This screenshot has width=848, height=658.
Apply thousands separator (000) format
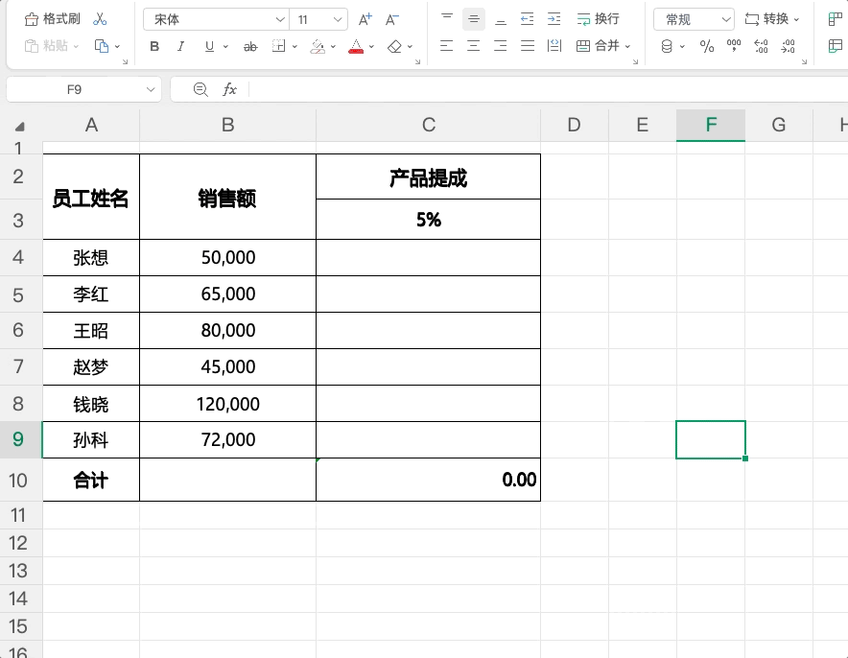tap(734, 46)
